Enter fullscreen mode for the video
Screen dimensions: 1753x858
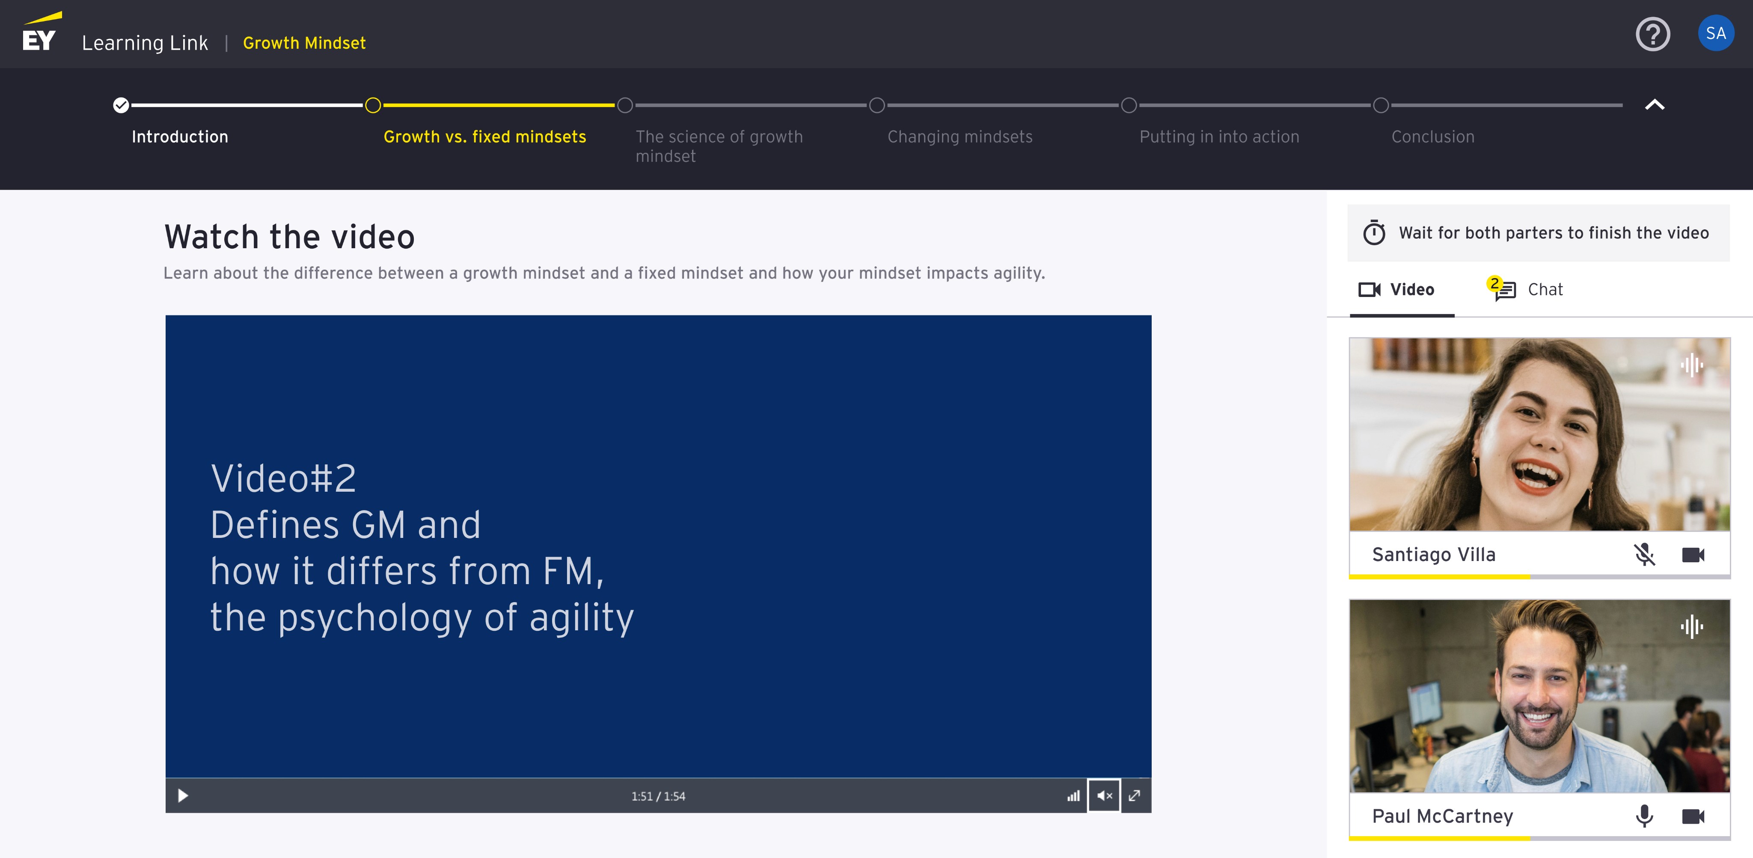pos(1135,796)
